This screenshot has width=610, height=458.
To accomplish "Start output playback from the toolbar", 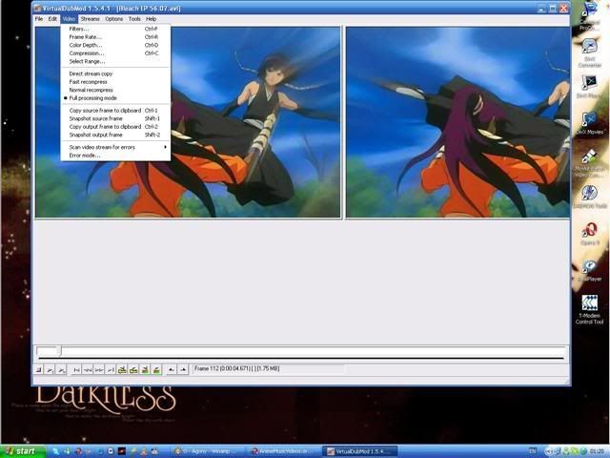I will 61,369.
